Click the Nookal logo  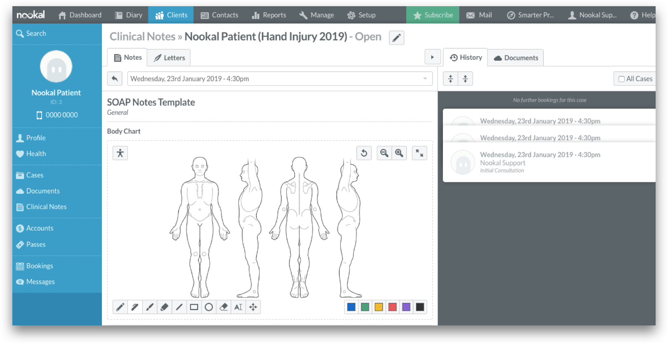(x=31, y=15)
